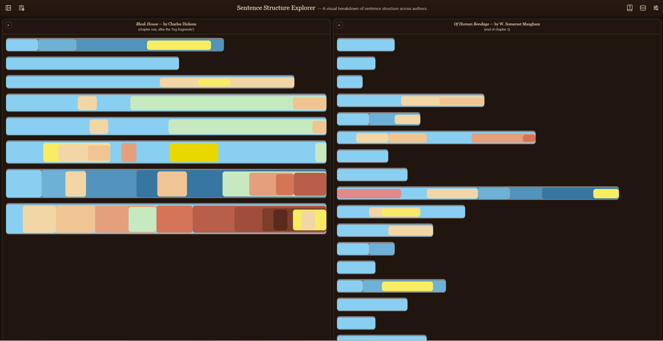Select the pink segment in Of Human Bondage
This screenshot has width=663, height=341.
[369, 194]
